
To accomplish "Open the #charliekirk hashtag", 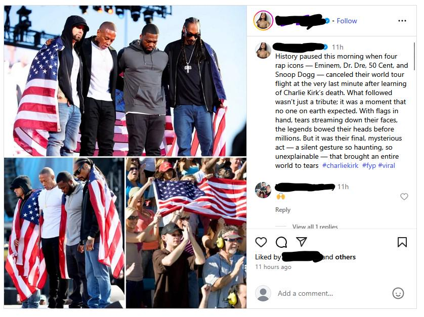I will [x=340, y=165].
